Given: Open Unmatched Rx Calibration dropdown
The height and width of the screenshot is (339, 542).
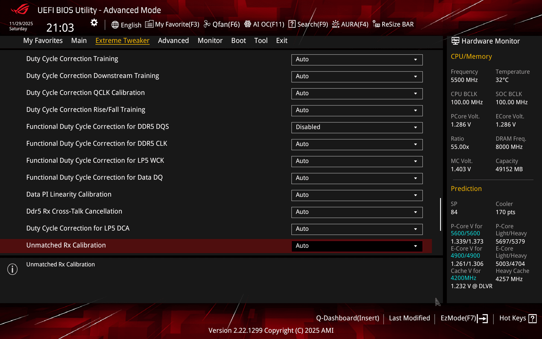Looking at the screenshot, I should [x=357, y=246].
